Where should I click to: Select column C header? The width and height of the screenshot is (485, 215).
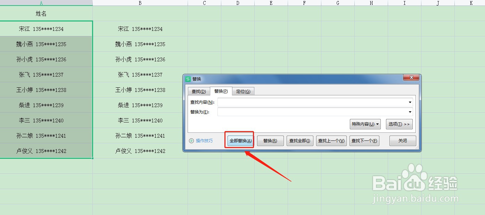[x=204, y=3]
